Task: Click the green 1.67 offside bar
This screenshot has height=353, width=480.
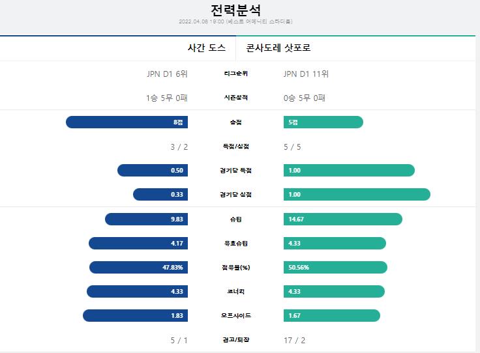Action: point(332,316)
